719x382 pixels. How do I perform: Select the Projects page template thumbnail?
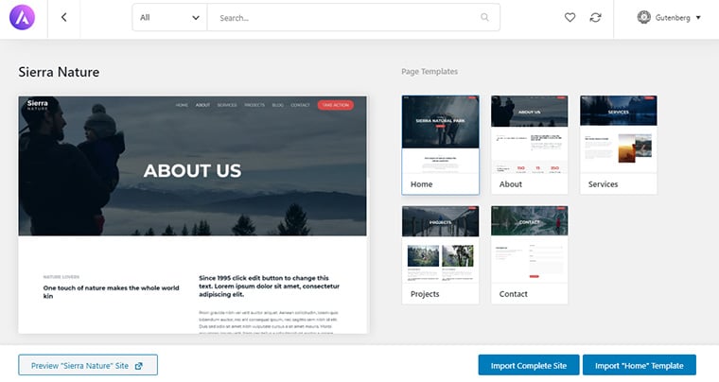point(440,254)
